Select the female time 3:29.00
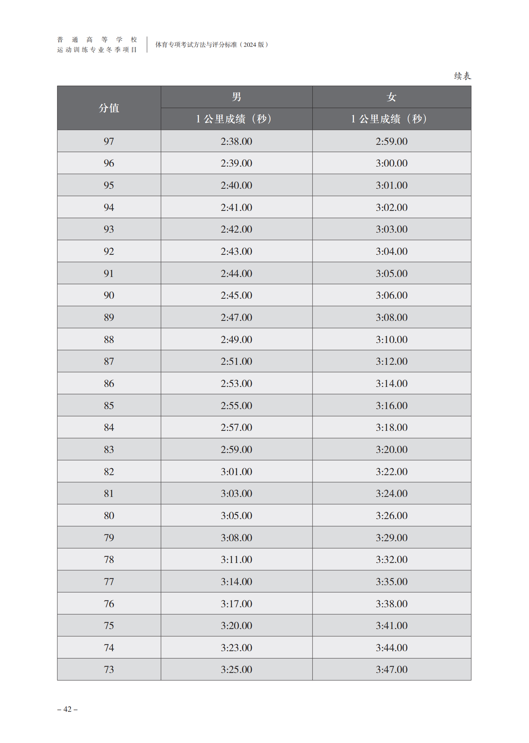Screen dimensions: 529x743 (x=391, y=538)
